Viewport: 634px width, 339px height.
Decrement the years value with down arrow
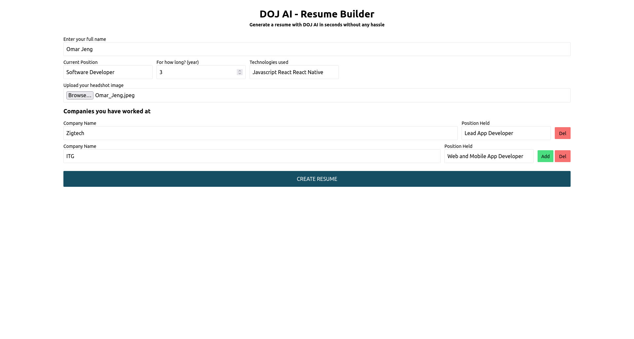click(x=239, y=74)
